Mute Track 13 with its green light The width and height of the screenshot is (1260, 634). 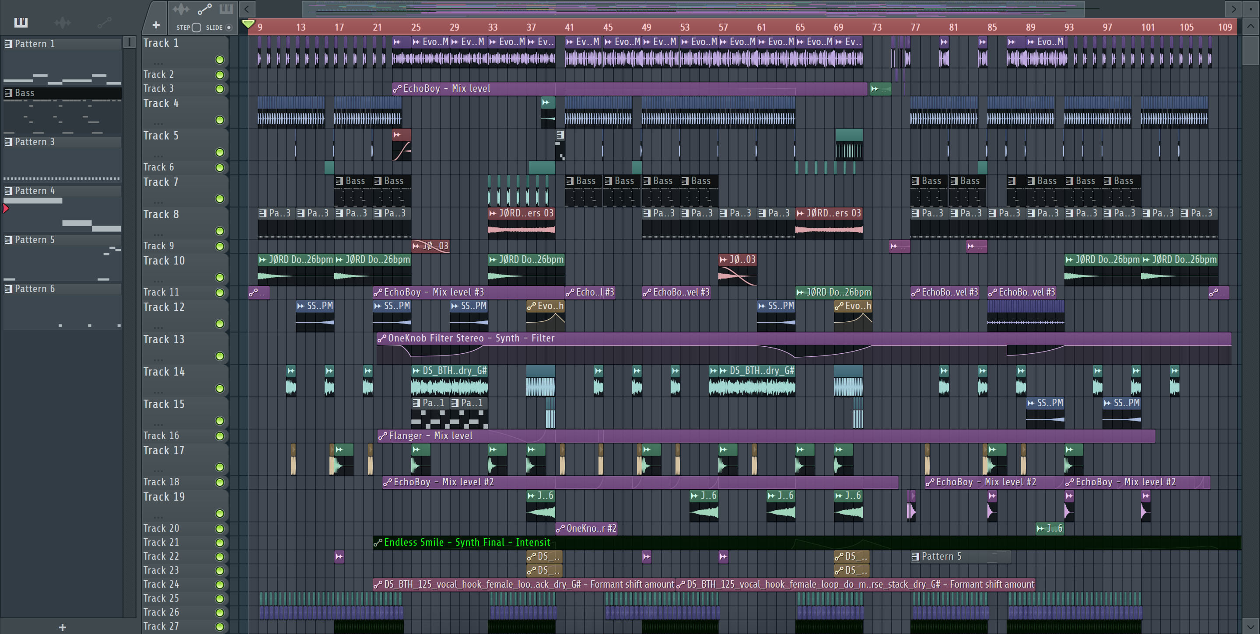click(220, 356)
